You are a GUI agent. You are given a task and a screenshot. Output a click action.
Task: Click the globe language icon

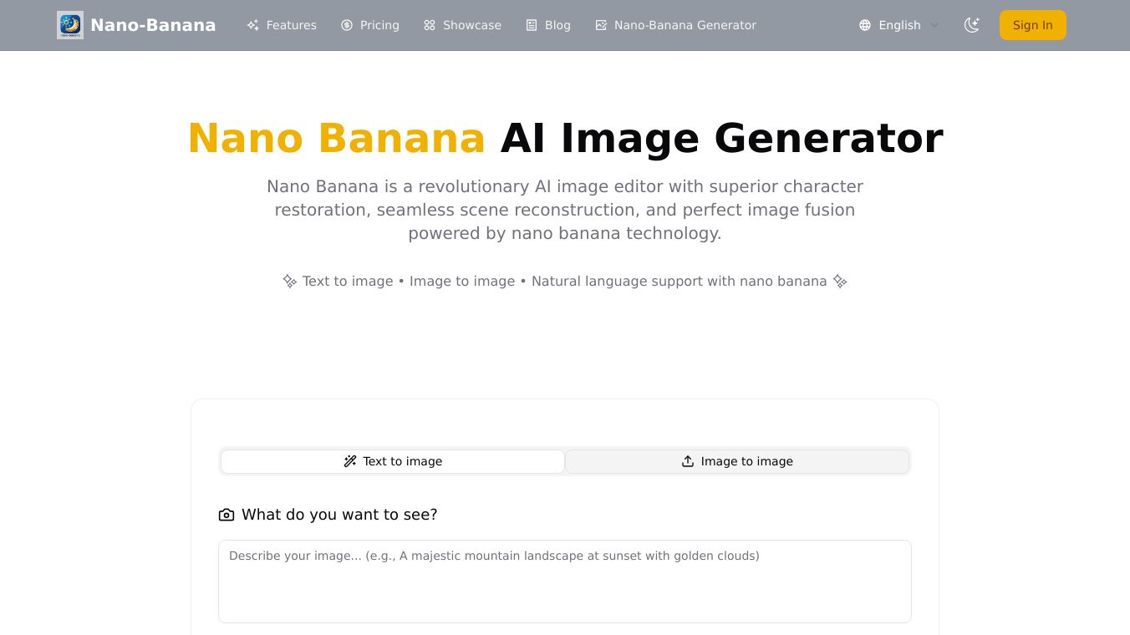[x=865, y=25]
